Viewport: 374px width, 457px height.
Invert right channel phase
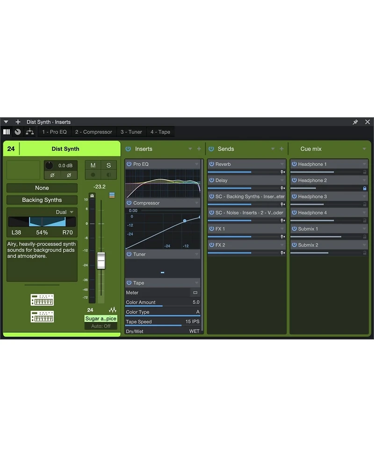[x=69, y=175]
